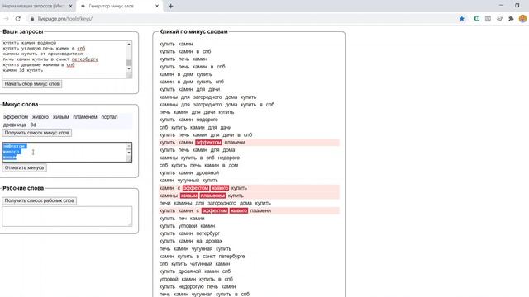
Task: Click the bookmark star icon
Action: pyautogui.click(x=462, y=19)
